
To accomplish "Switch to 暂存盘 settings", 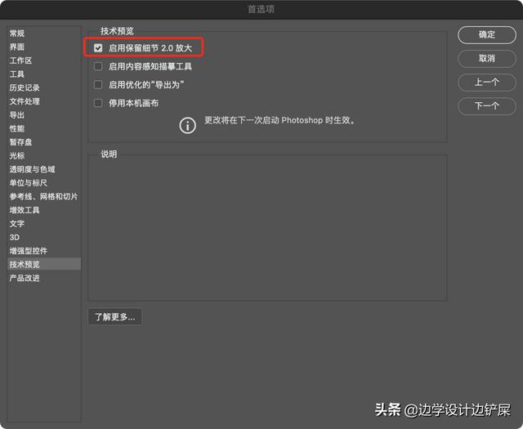I will 44,142.
